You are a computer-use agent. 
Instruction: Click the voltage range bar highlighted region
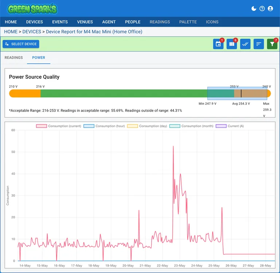click(237, 93)
